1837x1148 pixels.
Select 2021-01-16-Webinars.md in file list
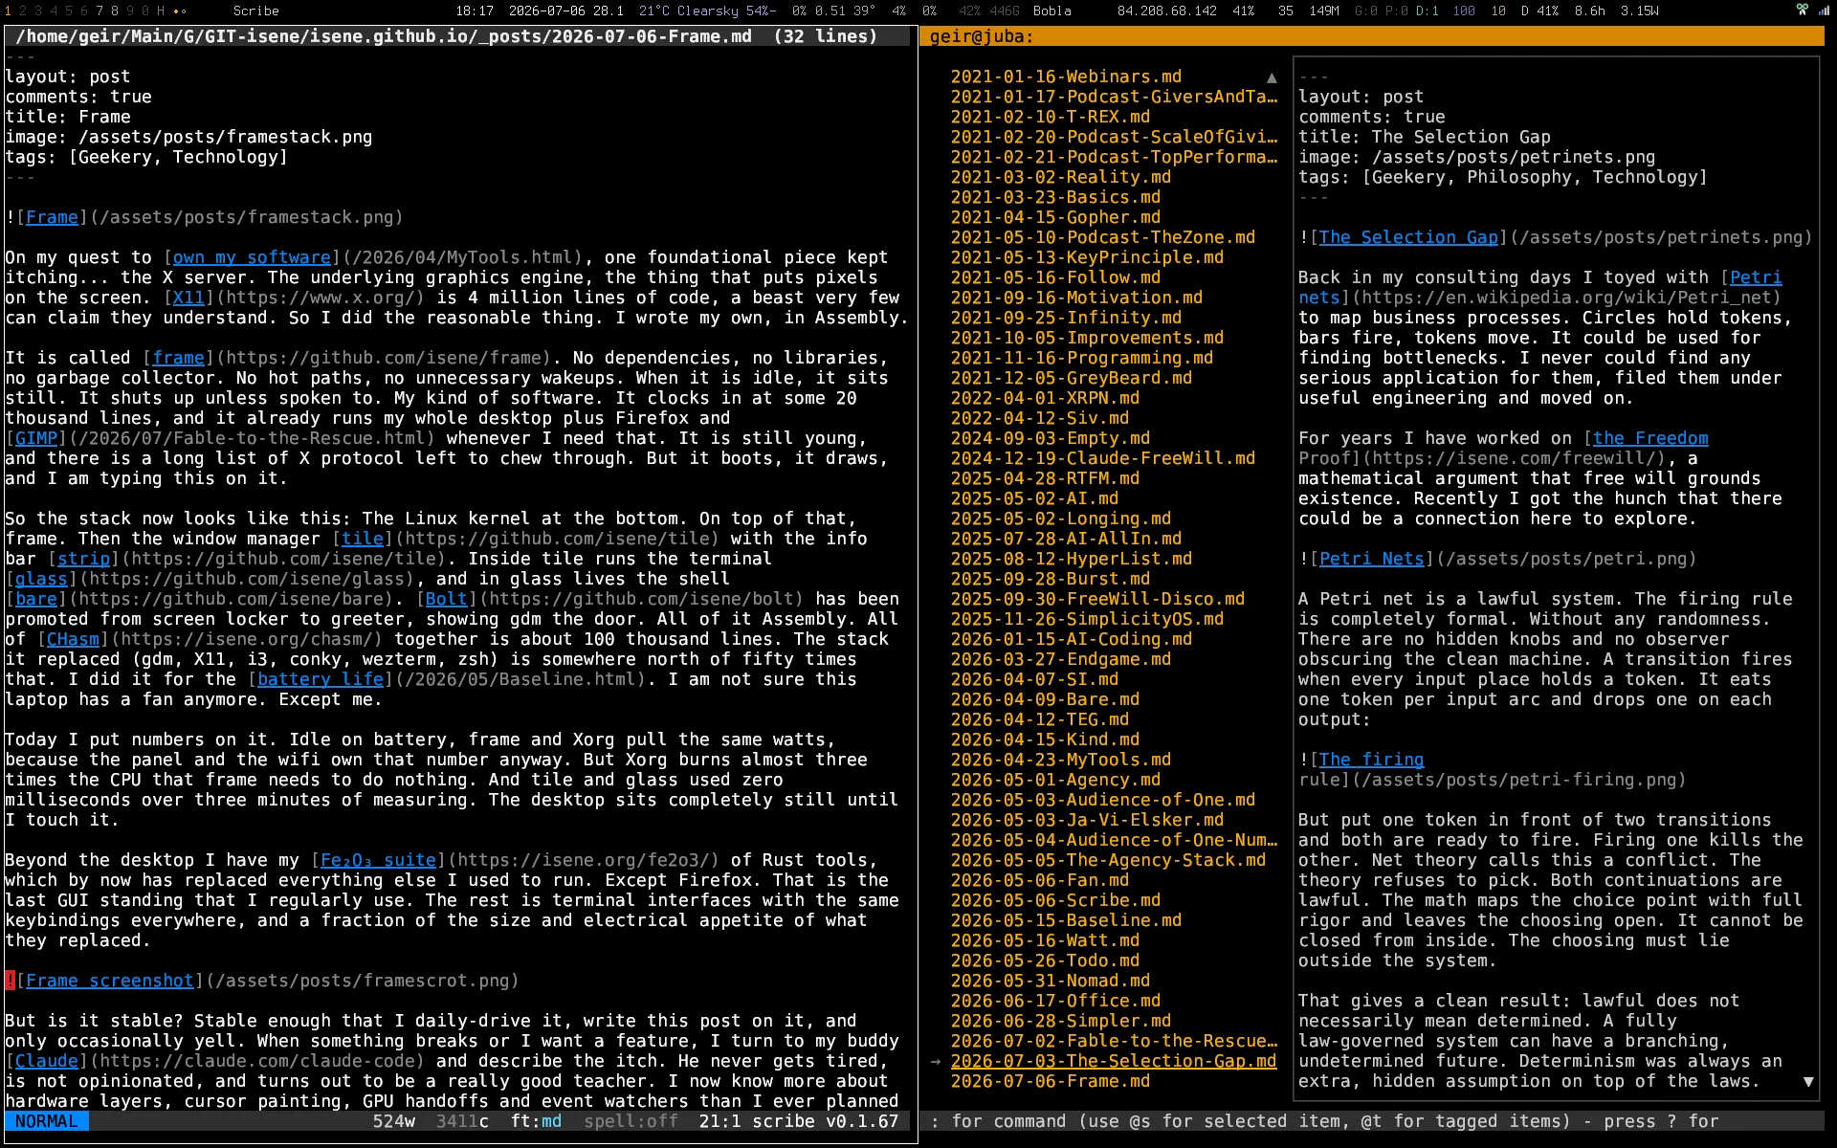pyautogui.click(x=1066, y=77)
